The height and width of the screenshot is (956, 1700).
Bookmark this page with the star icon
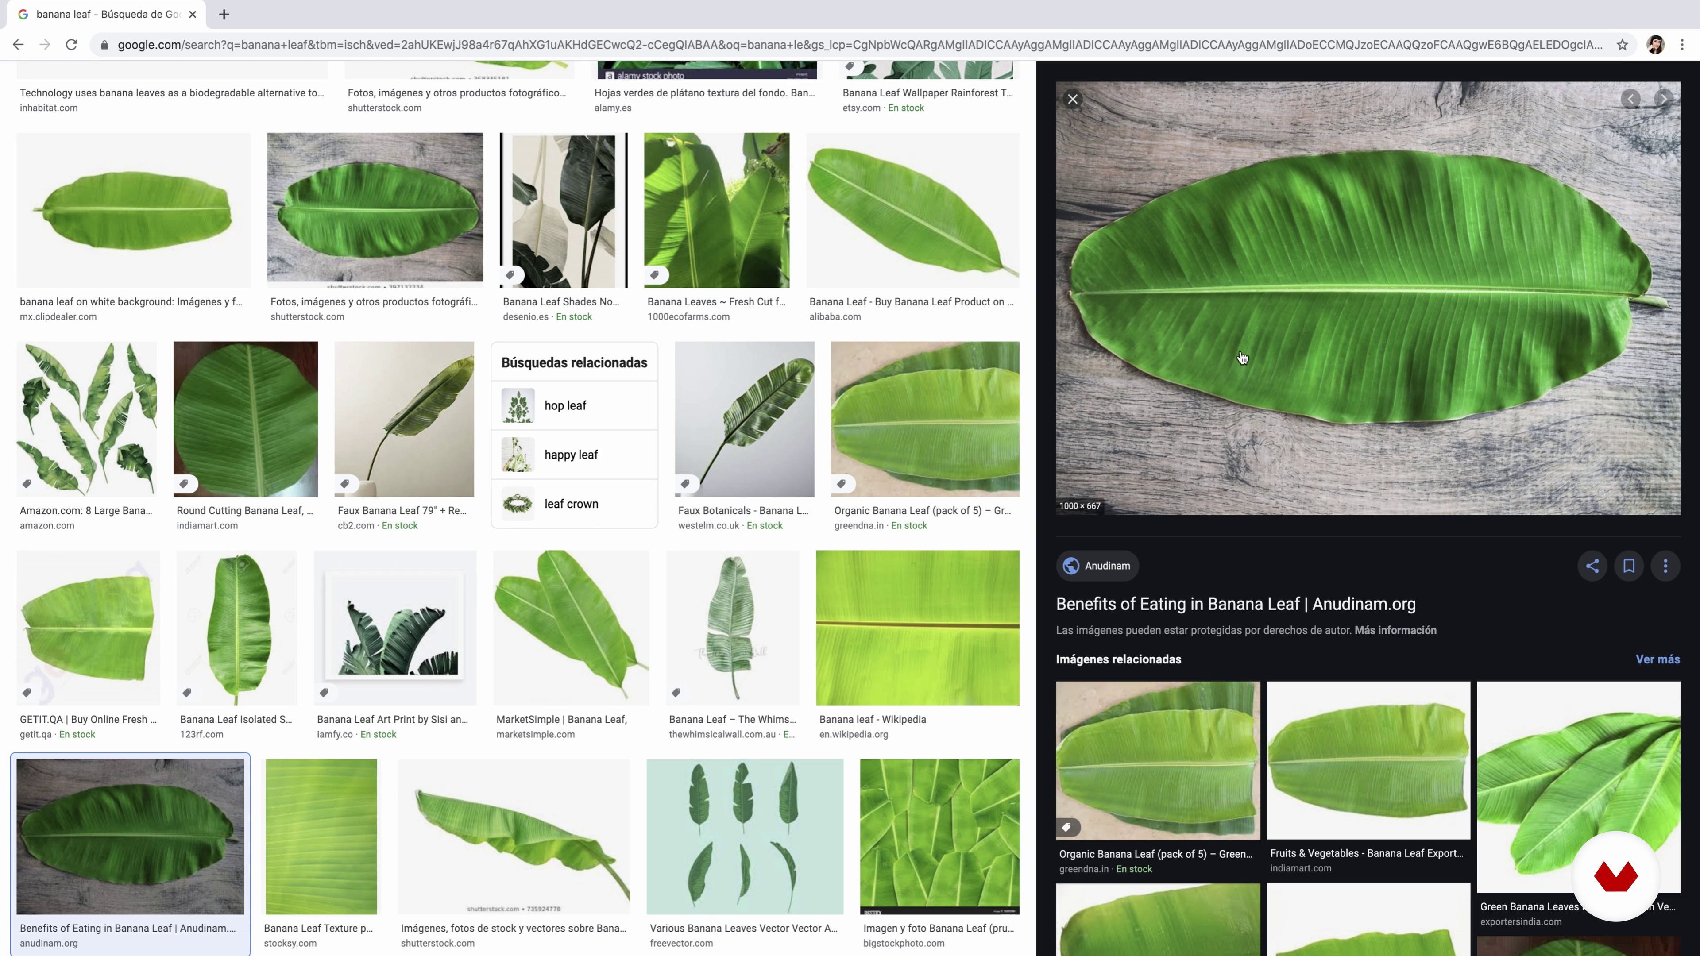(1622, 45)
